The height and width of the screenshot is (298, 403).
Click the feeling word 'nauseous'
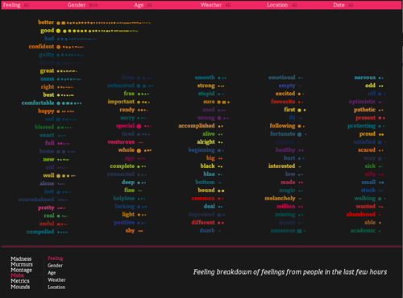[283, 230]
